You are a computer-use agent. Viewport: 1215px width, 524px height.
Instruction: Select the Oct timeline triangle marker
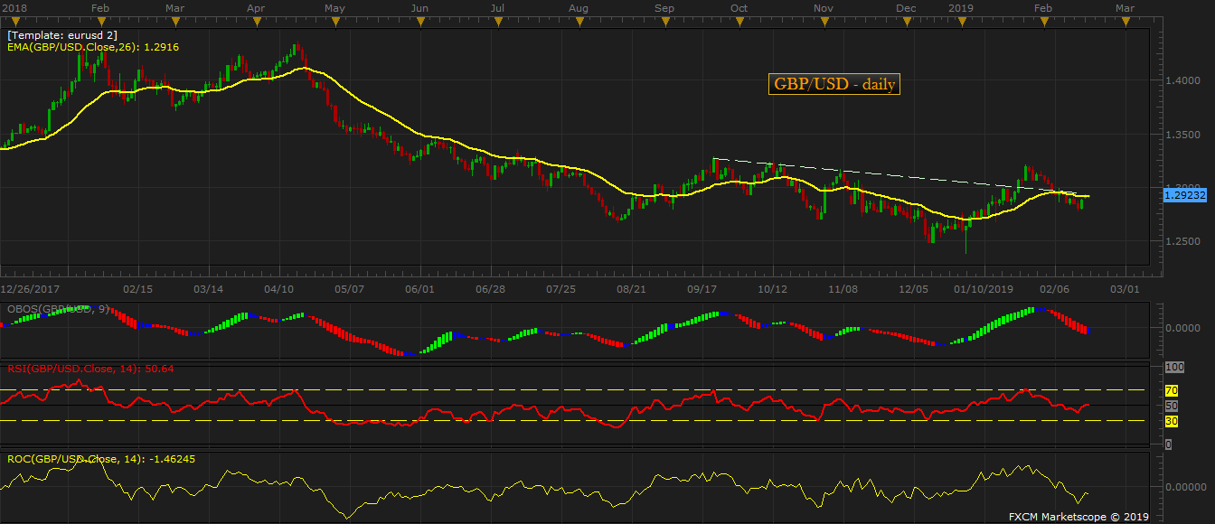739,23
